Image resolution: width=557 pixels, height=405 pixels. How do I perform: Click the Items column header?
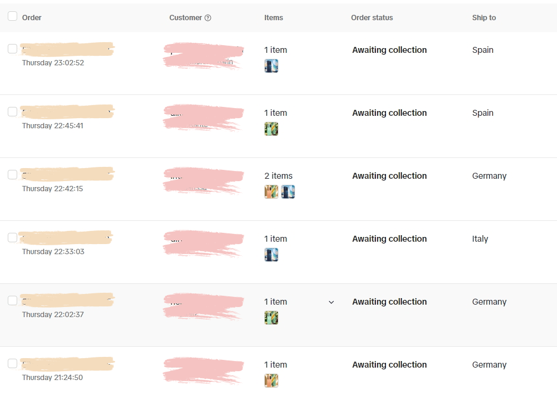pyautogui.click(x=274, y=18)
